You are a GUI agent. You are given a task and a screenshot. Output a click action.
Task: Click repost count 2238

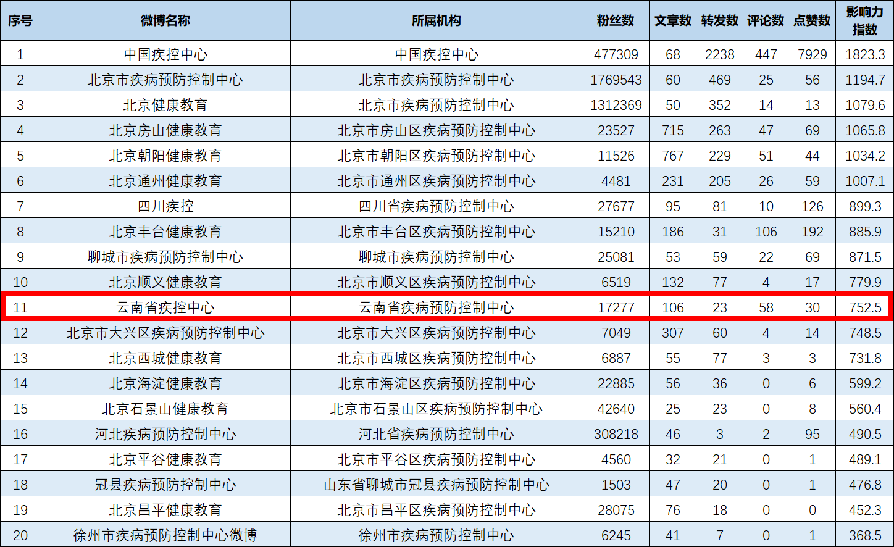pos(720,54)
